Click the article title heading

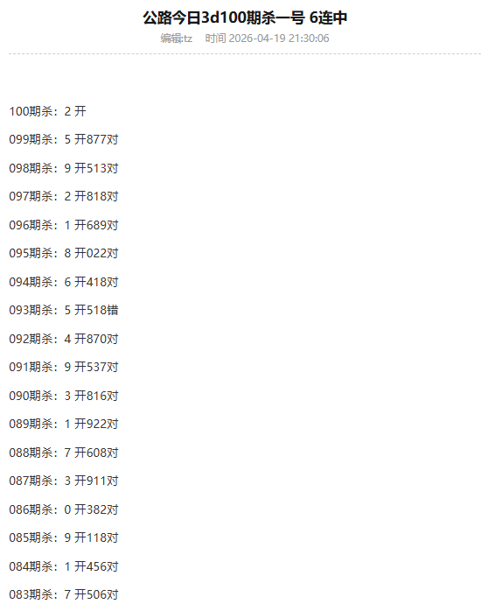pyautogui.click(x=245, y=18)
